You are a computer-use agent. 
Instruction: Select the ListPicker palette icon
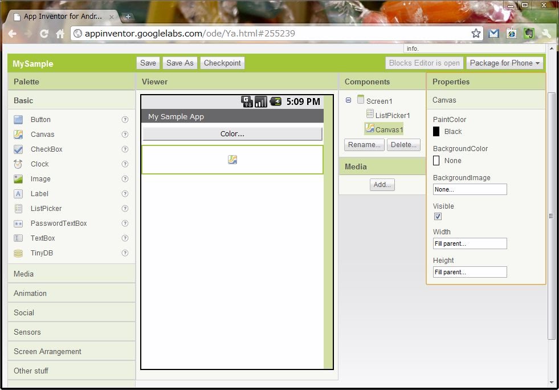pyautogui.click(x=19, y=209)
